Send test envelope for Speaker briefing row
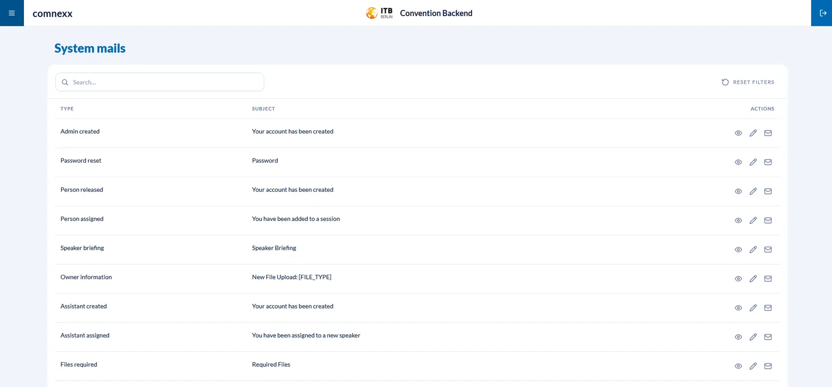Image resolution: width=832 pixels, height=387 pixels. tap(768, 249)
